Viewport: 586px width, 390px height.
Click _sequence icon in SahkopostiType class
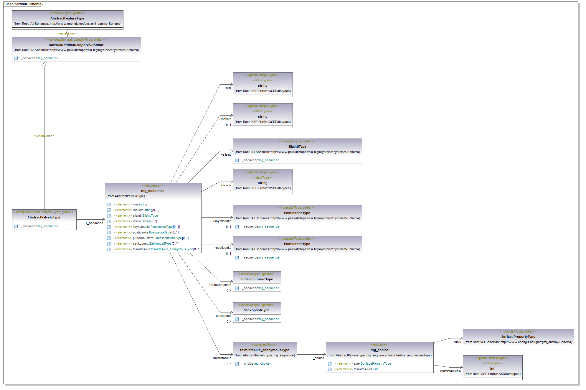point(237,319)
